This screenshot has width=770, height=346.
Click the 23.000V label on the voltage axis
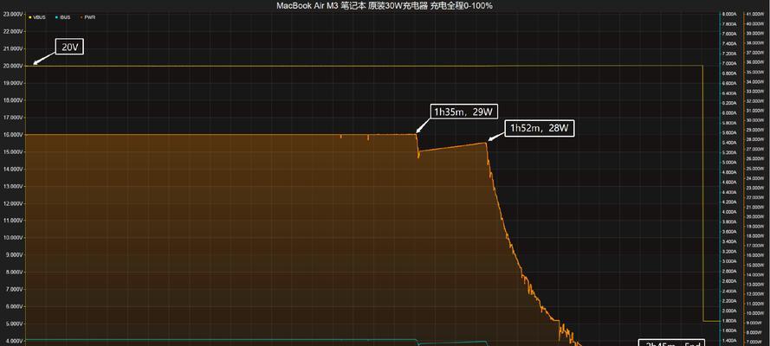13,14
